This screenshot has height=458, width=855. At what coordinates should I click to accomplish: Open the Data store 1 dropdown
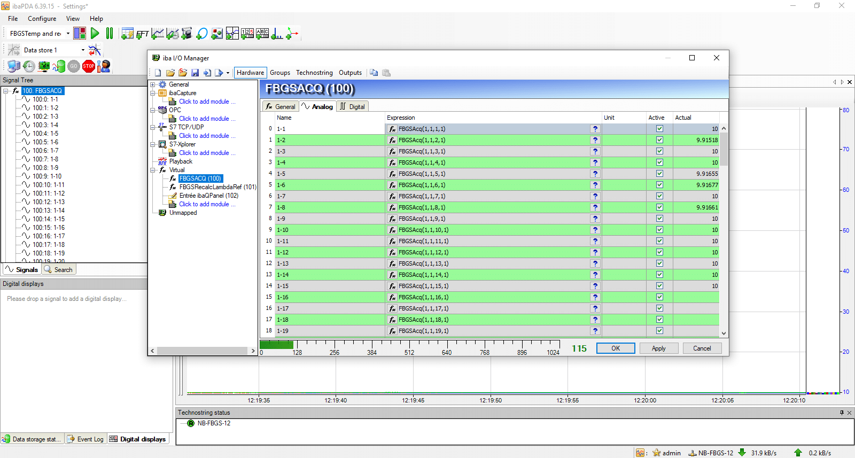point(83,50)
